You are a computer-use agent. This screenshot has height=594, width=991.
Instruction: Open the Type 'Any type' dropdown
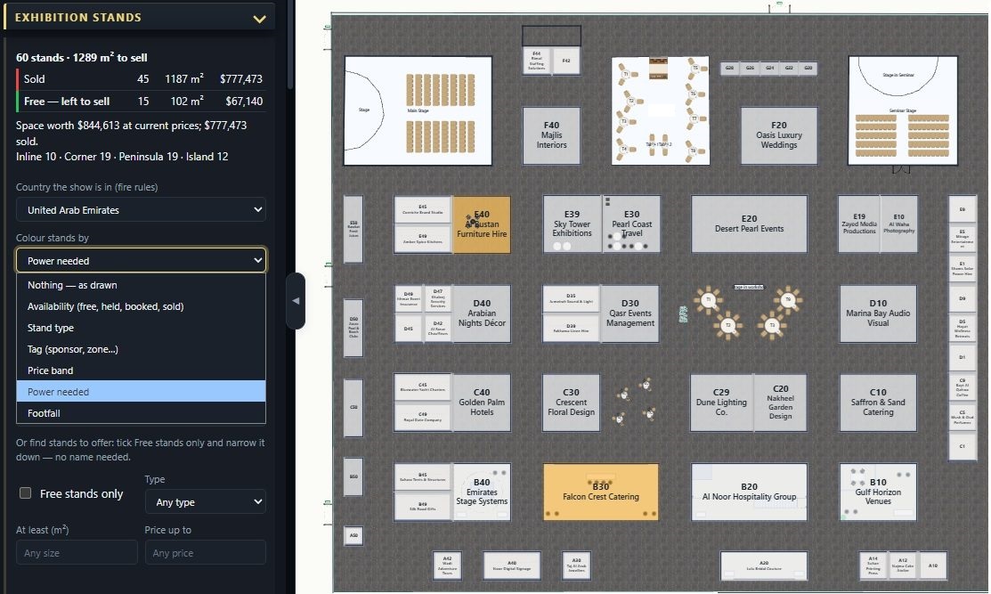point(206,501)
